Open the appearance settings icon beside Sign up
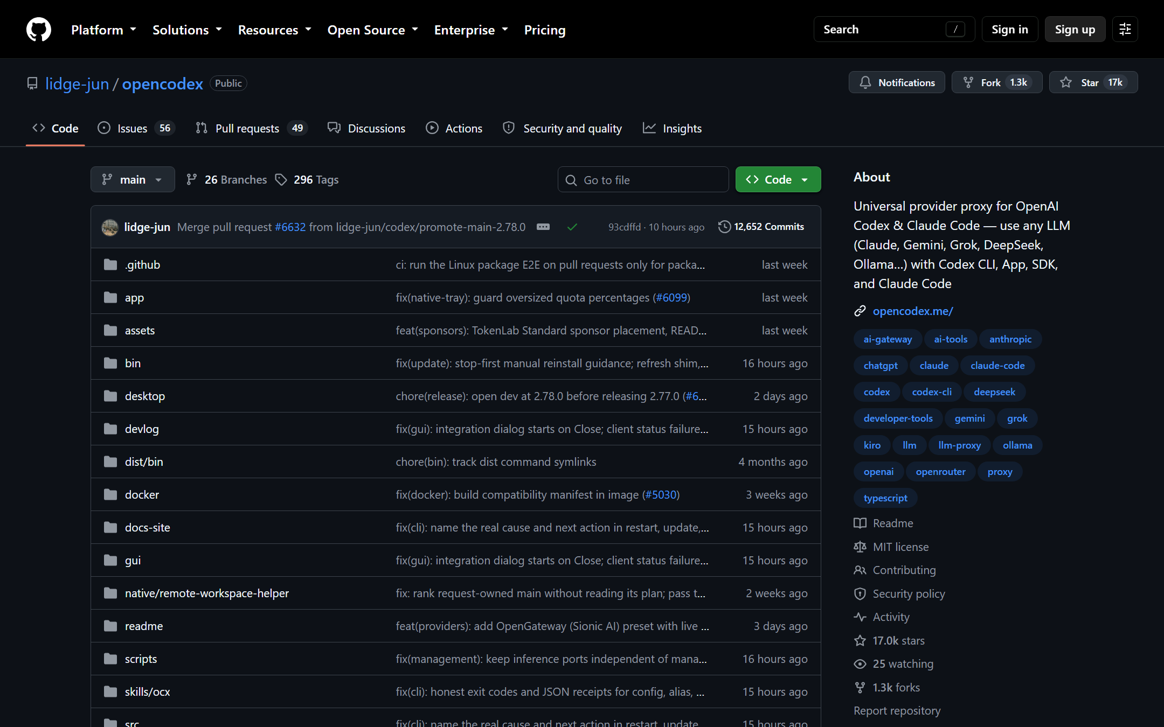Viewport: 1164px width, 727px height. pyautogui.click(x=1125, y=29)
